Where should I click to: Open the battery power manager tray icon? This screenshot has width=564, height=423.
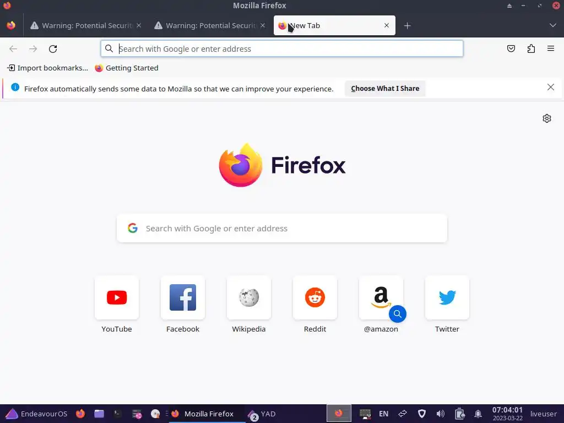click(459, 414)
